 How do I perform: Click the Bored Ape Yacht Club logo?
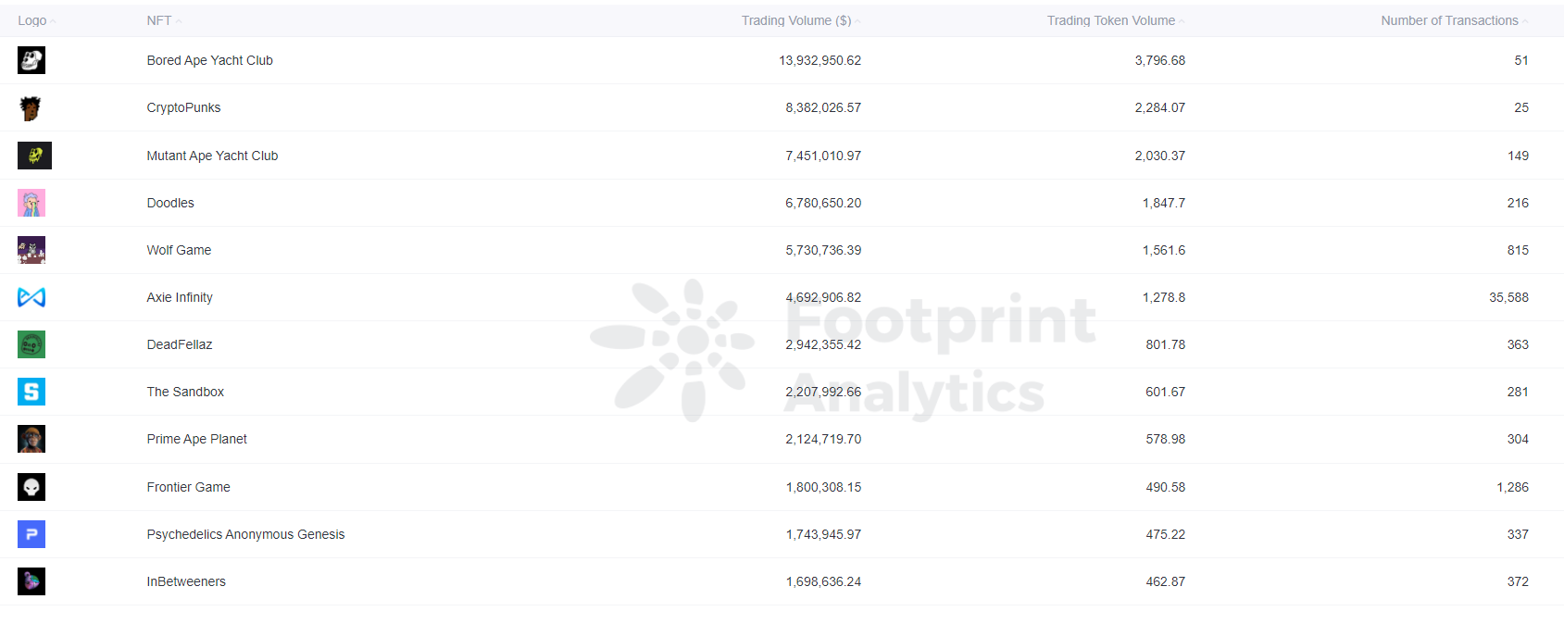(31, 60)
